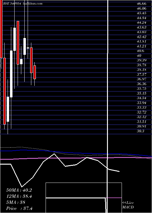Click the 45.45 price axis label

point(142,13)
